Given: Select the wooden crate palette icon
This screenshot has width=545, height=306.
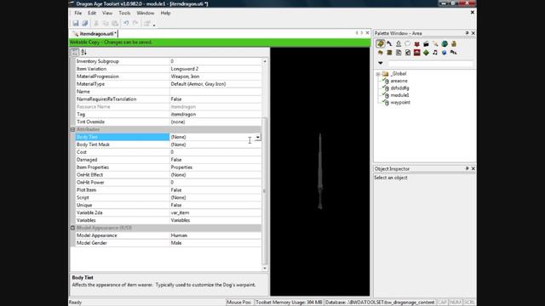Looking at the screenshot, I should [389, 53].
